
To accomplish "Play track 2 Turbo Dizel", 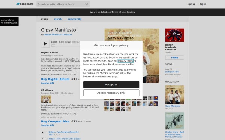I will (42, 139).
